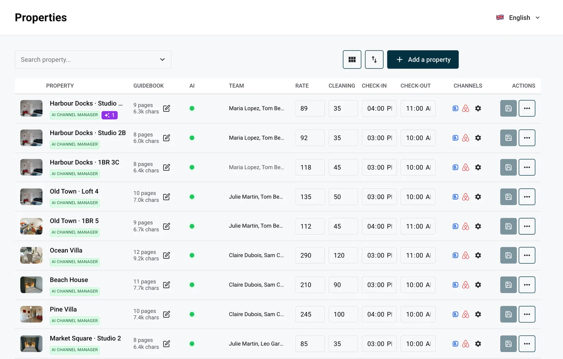Click rate field 135 for Old Town · Loft 4
The image size is (563, 359).
[x=310, y=197]
